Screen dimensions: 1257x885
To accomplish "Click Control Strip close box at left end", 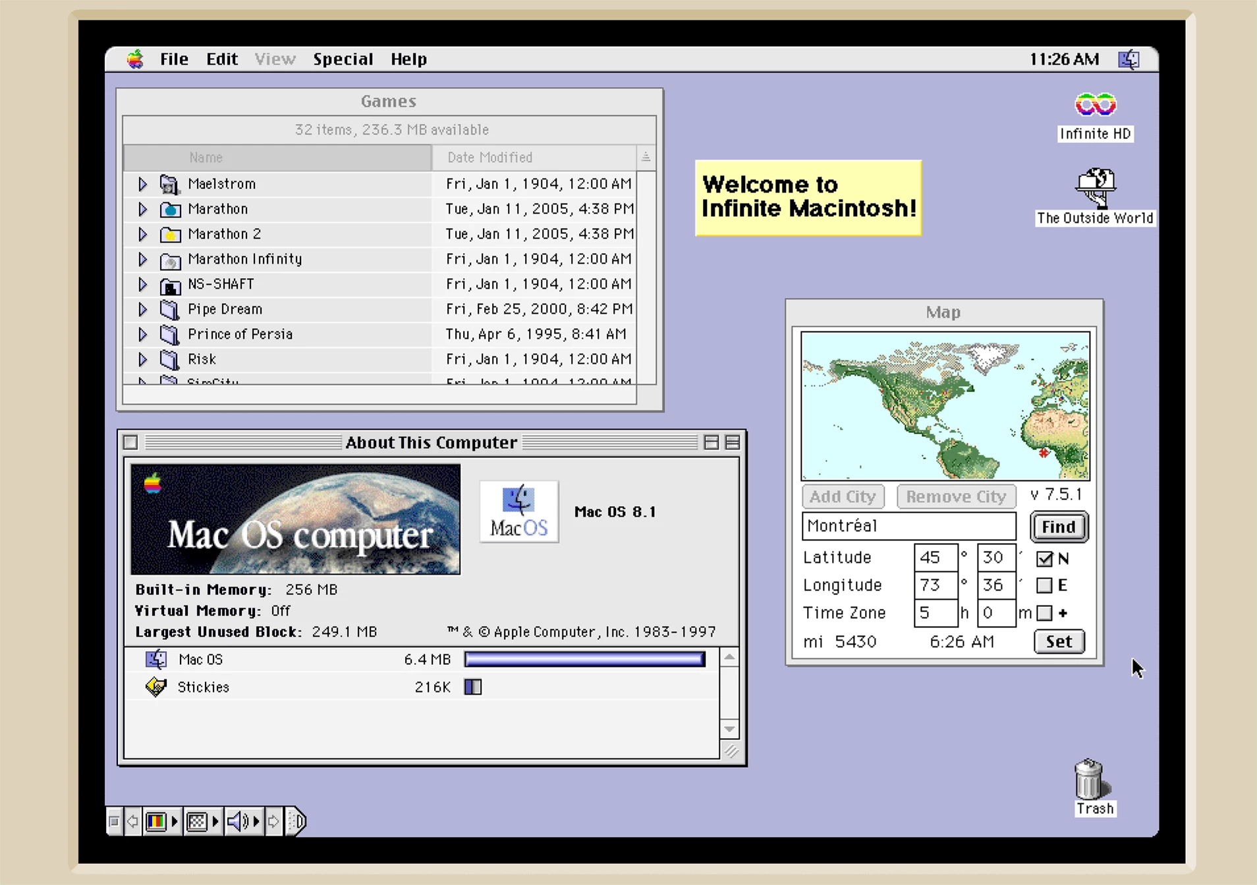I will point(114,821).
